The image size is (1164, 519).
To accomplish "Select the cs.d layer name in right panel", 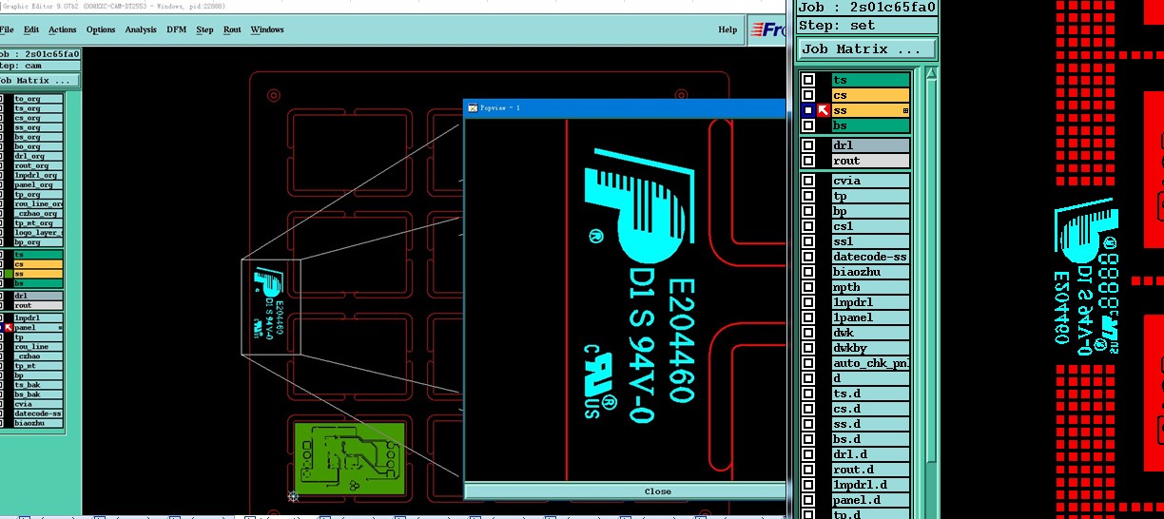I will pos(870,409).
